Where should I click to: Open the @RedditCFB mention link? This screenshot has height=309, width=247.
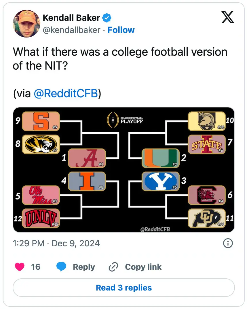coord(66,94)
